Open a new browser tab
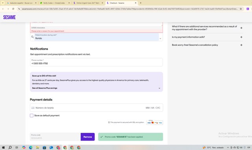Screen dimensions: 252x150 [x=141, y=3]
